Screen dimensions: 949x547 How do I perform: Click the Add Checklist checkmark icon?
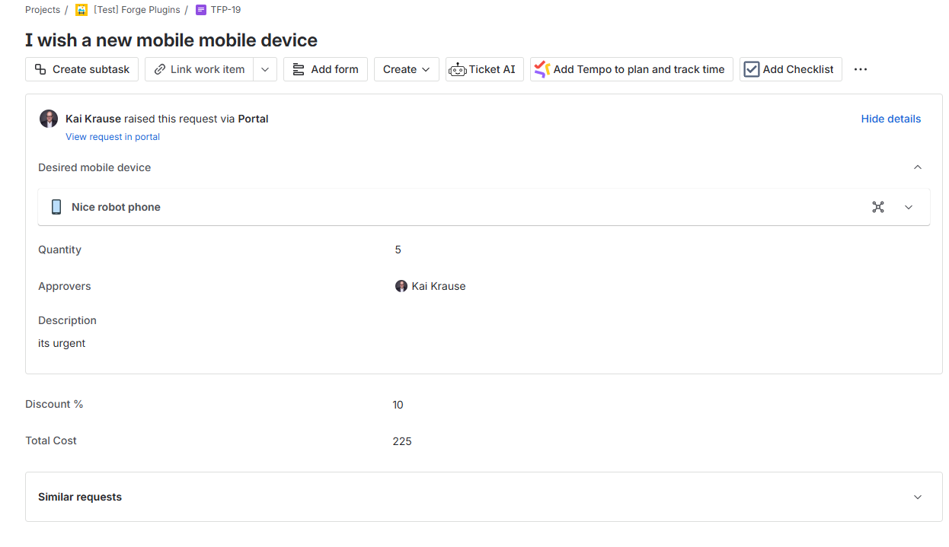(752, 69)
